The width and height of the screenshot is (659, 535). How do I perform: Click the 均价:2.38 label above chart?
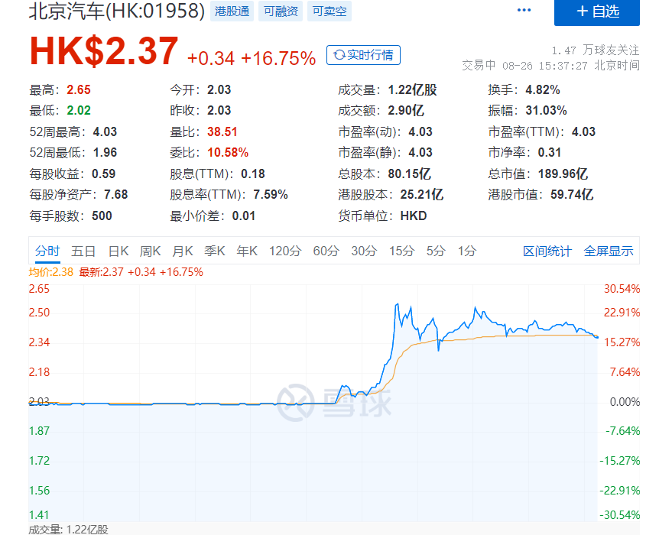pos(51,272)
